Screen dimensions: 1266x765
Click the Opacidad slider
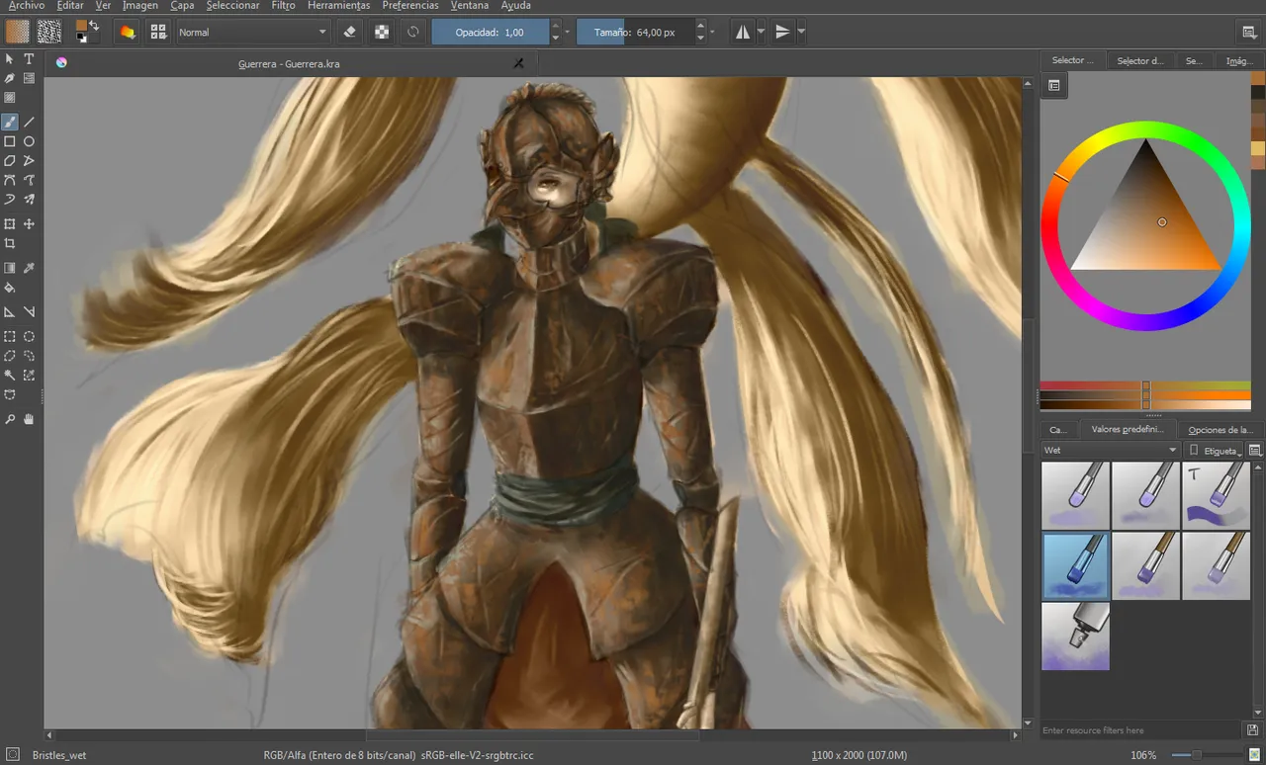click(x=491, y=32)
